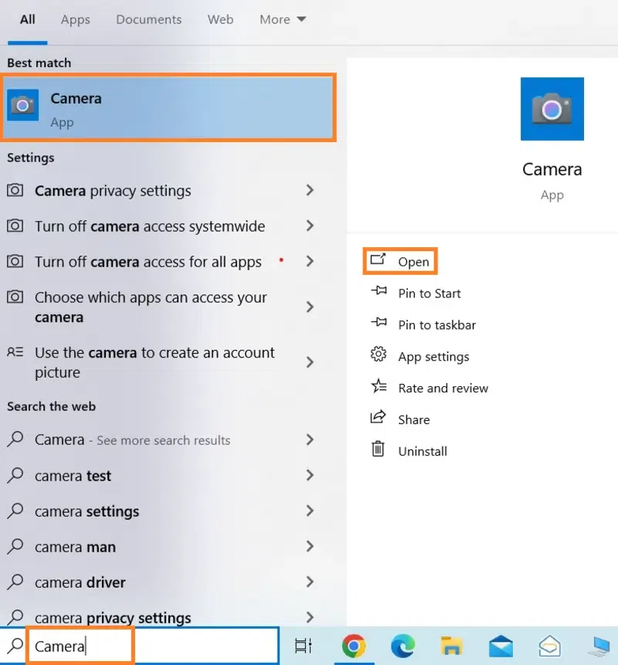Viewport: 618px width, 665px height.
Task: Expand the More dropdown
Action: (283, 19)
